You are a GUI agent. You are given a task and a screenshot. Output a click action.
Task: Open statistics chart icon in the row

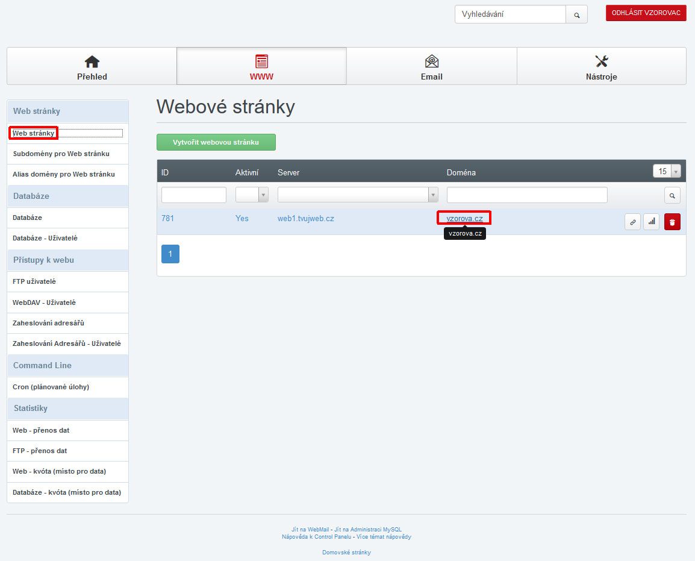(x=652, y=222)
